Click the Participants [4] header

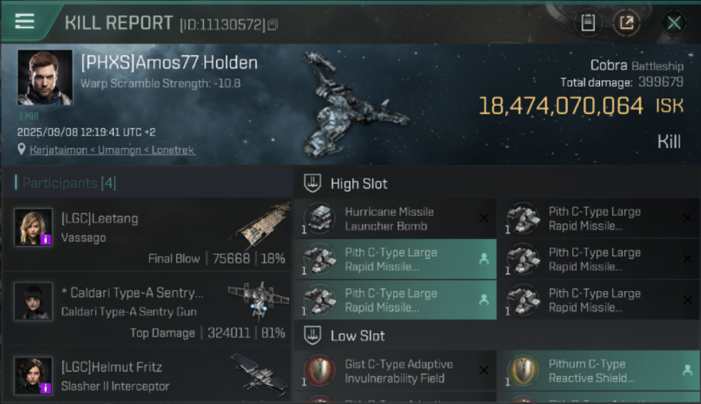click(x=68, y=183)
